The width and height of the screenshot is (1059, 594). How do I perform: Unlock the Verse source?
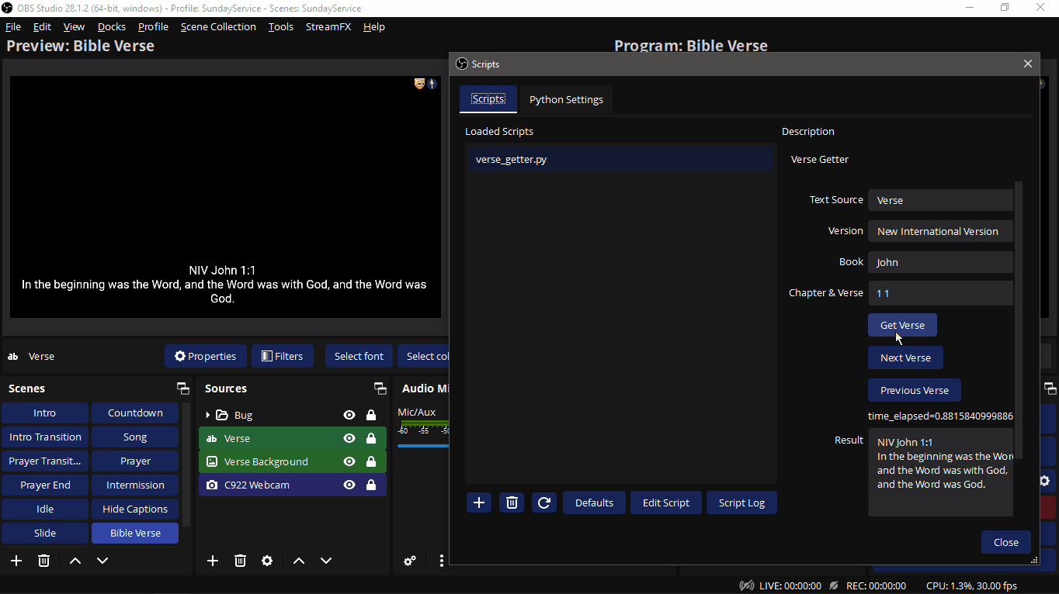coord(371,438)
